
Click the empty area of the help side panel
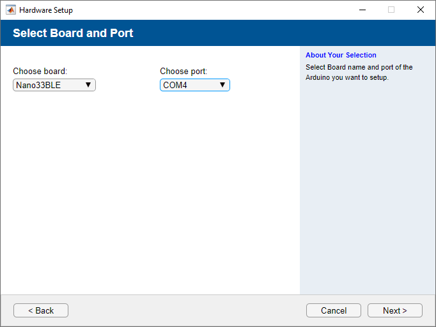click(368, 192)
